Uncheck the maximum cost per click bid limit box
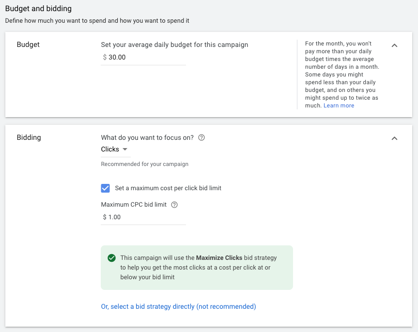 pos(105,188)
